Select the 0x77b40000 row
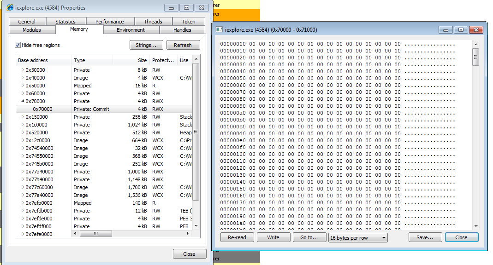 pos(104,179)
